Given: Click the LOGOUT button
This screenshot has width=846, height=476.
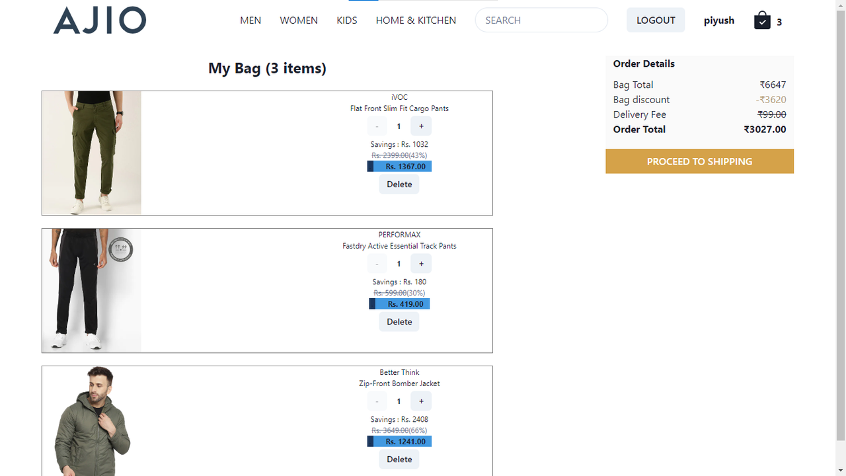Looking at the screenshot, I should coord(656,20).
